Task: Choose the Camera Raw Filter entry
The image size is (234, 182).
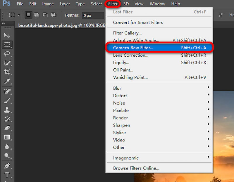Action: tap(133, 48)
